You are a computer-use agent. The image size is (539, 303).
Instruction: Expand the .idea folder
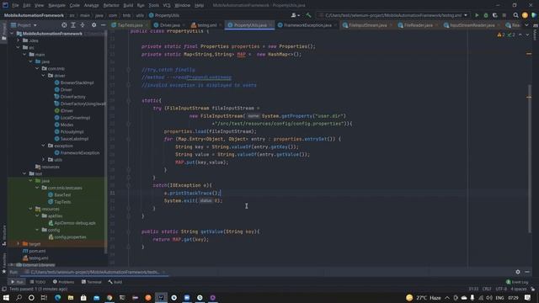[19, 40]
